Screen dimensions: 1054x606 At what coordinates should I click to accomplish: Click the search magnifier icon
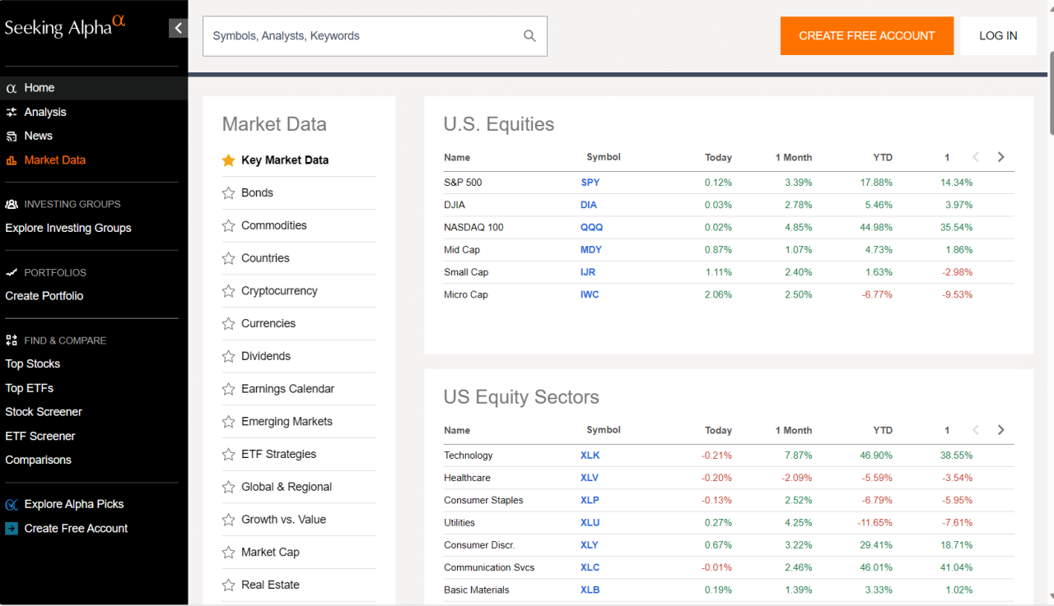[529, 35]
